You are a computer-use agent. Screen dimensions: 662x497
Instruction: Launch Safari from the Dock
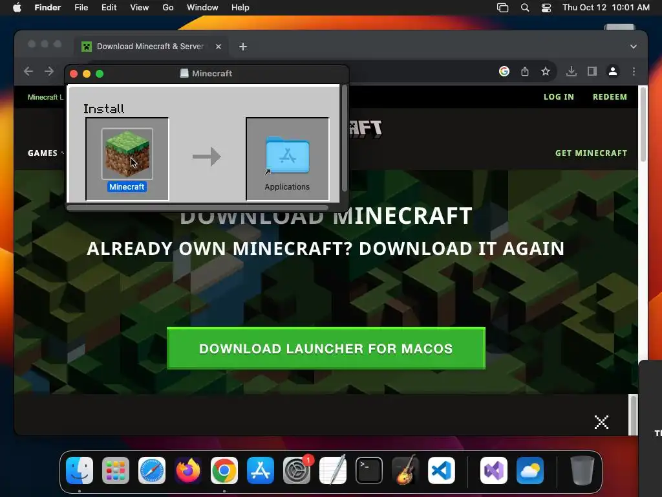[x=152, y=470]
